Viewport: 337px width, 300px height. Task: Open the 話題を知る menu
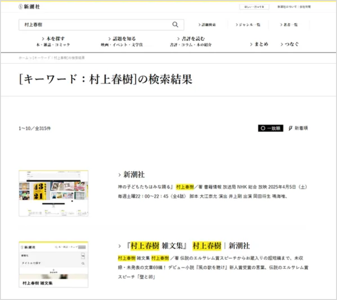point(122,42)
